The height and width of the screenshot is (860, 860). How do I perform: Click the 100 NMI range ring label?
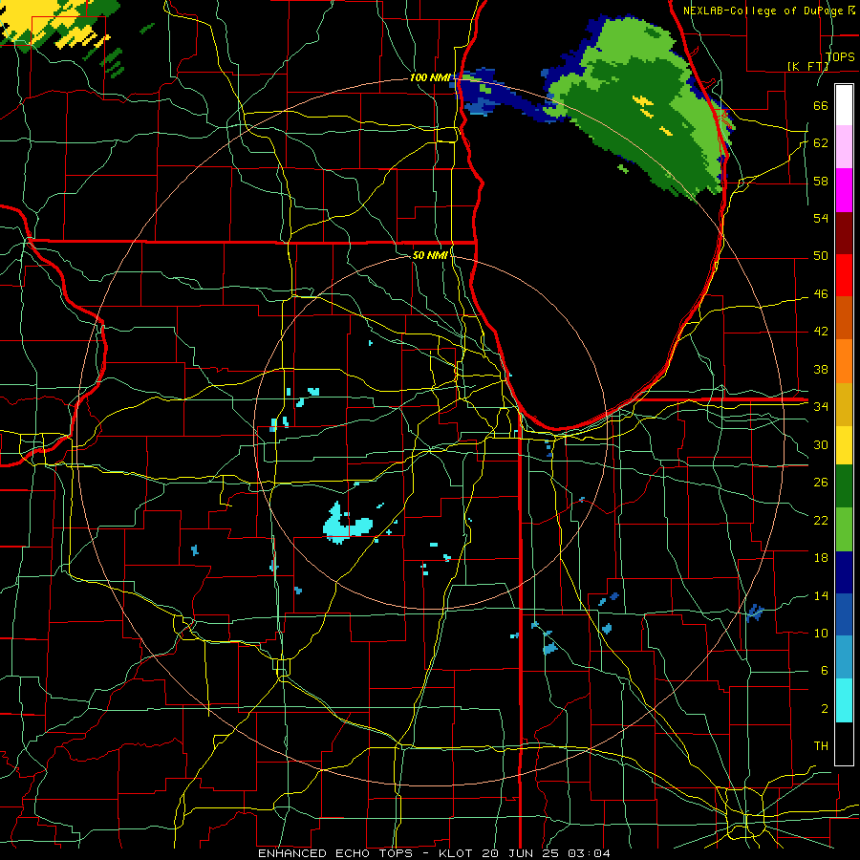point(430,77)
